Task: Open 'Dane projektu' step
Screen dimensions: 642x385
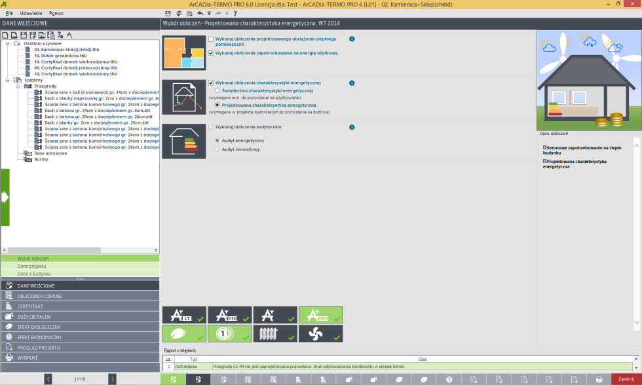Action: coord(80,266)
